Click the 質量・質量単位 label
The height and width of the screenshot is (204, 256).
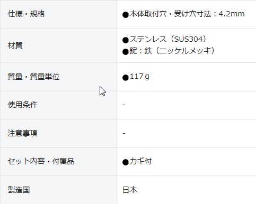pyautogui.click(x=33, y=77)
